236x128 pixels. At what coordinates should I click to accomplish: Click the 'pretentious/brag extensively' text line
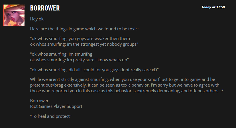(x=125, y=85)
